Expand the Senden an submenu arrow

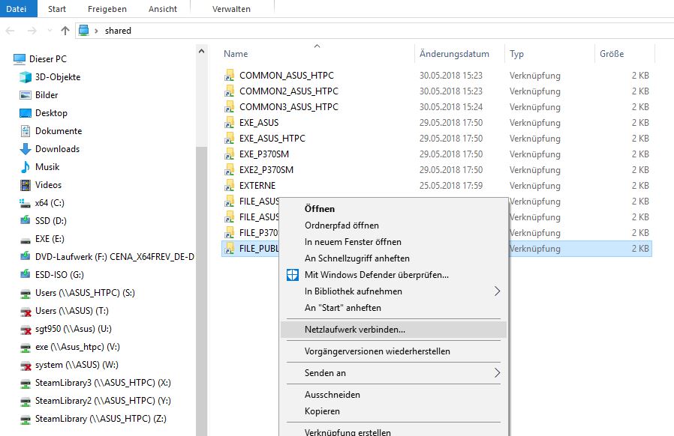(497, 373)
